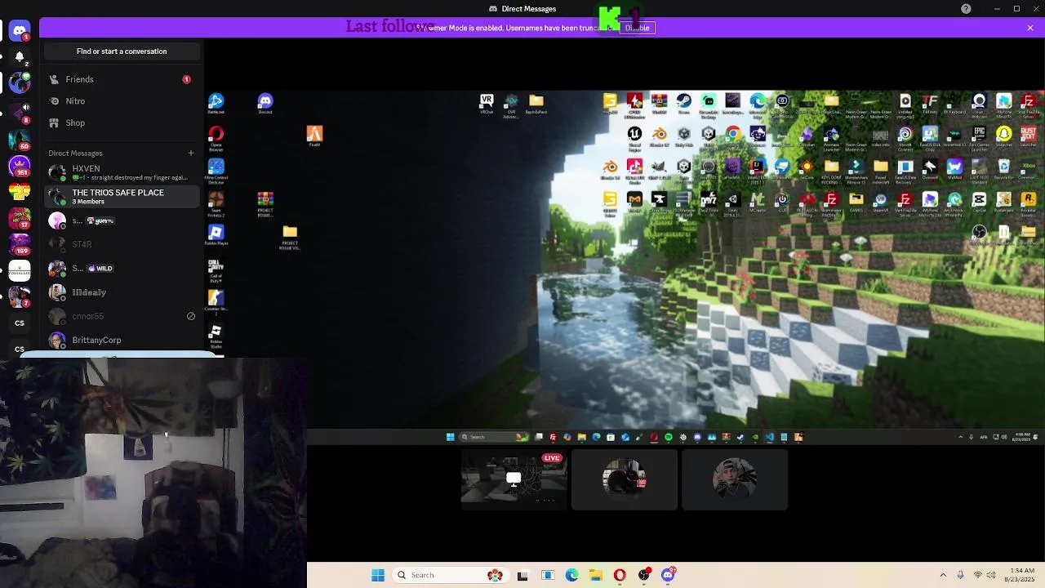Open OBS Studio from the taskbar
The image size is (1045, 588).
pyautogui.click(x=644, y=575)
